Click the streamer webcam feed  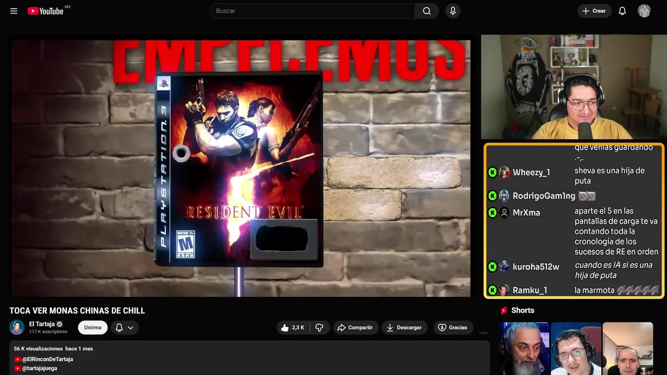coord(574,86)
